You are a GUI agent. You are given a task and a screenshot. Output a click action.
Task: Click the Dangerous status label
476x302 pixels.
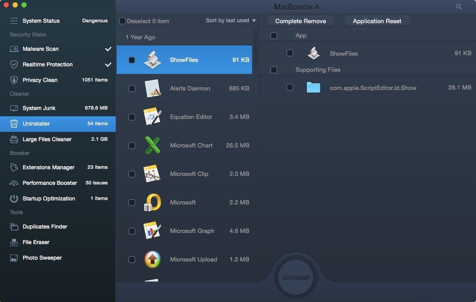(95, 20)
